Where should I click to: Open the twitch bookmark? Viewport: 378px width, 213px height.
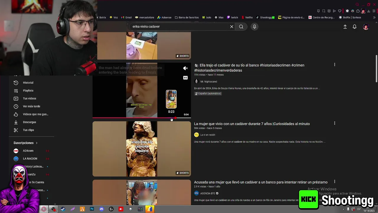point(232,17)
